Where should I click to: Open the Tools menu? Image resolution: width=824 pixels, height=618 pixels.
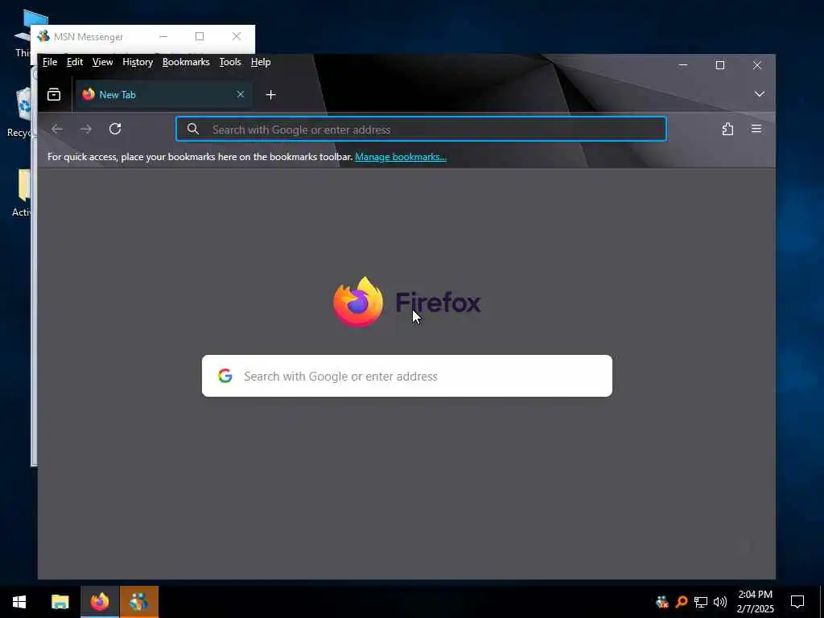[230, 62]
